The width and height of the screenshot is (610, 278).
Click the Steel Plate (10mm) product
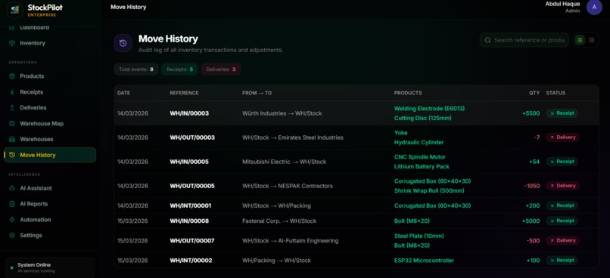419,236
